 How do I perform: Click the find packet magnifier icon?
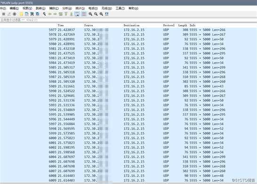tap(44, 14)
